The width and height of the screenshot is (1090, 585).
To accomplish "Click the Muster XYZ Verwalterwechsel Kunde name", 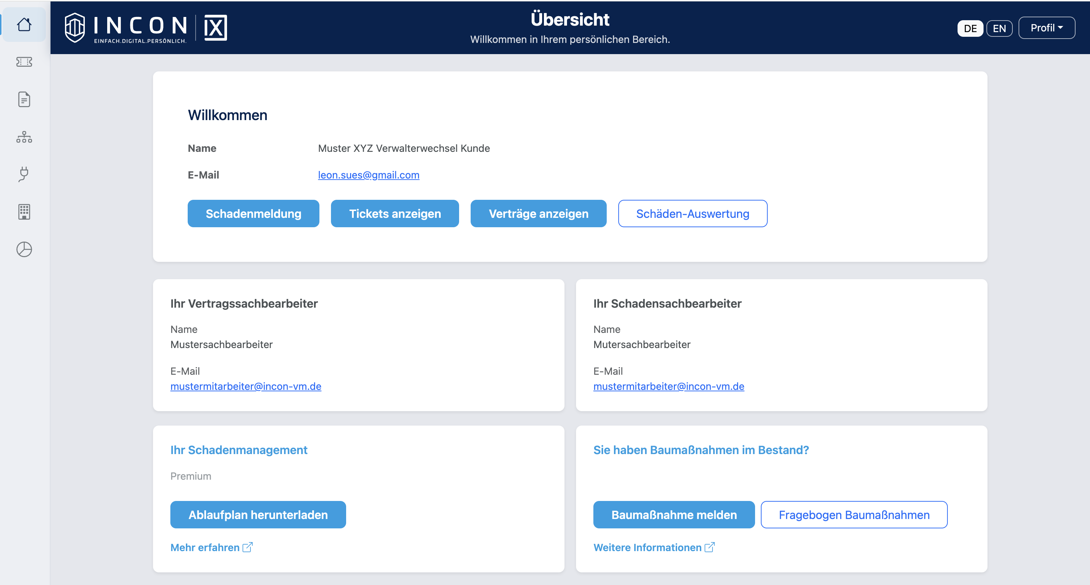I will (404, 148).
